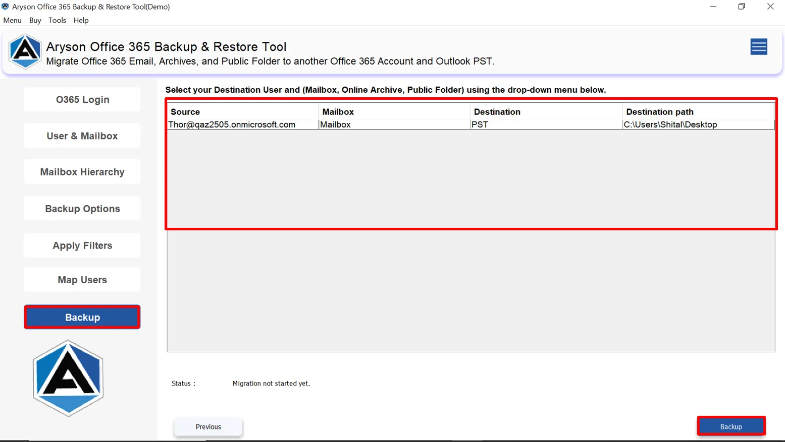Switch to the Backup Options step

pos(82,209)
